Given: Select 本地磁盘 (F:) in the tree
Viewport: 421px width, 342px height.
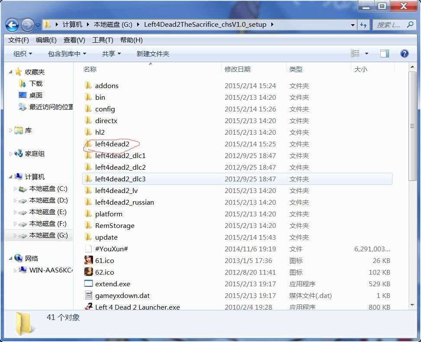Looking at the screenshot, I should tap(48, 224).
